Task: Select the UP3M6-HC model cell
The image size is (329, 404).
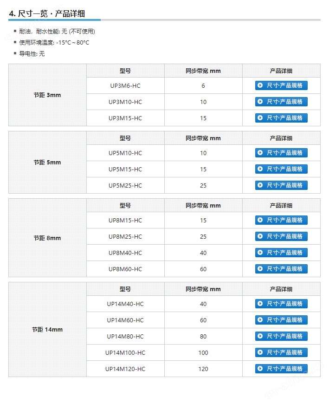Action: pos(125,85)
